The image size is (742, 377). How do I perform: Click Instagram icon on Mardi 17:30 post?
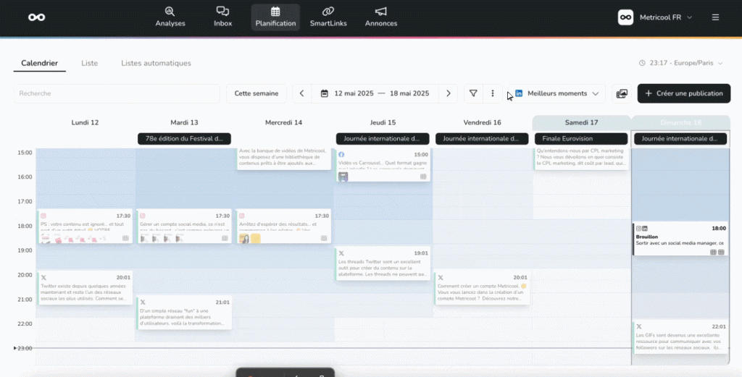click(x=143, y=216)
